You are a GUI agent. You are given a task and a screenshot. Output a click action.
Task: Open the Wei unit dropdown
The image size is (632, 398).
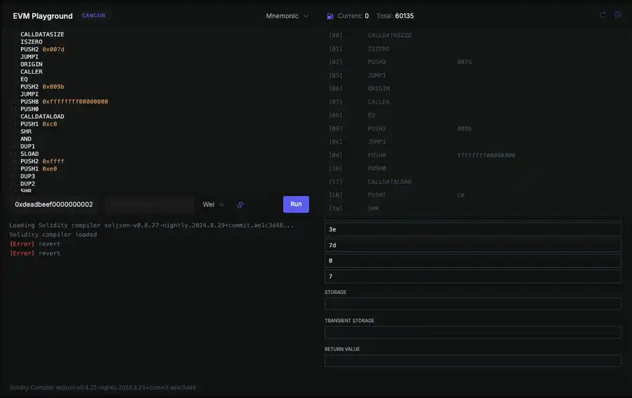point(213,205)
